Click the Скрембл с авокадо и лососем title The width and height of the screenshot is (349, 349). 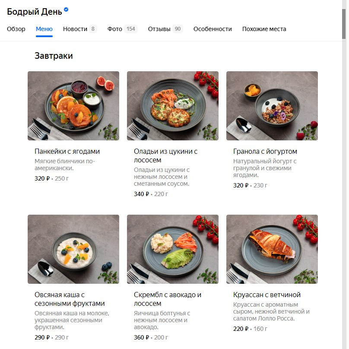tap(168, 299)
